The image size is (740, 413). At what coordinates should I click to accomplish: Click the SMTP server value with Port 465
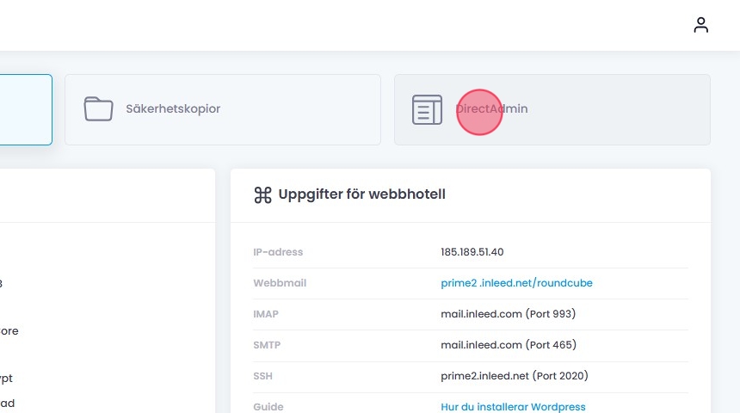pyautogui.click(x=508, y=345)
